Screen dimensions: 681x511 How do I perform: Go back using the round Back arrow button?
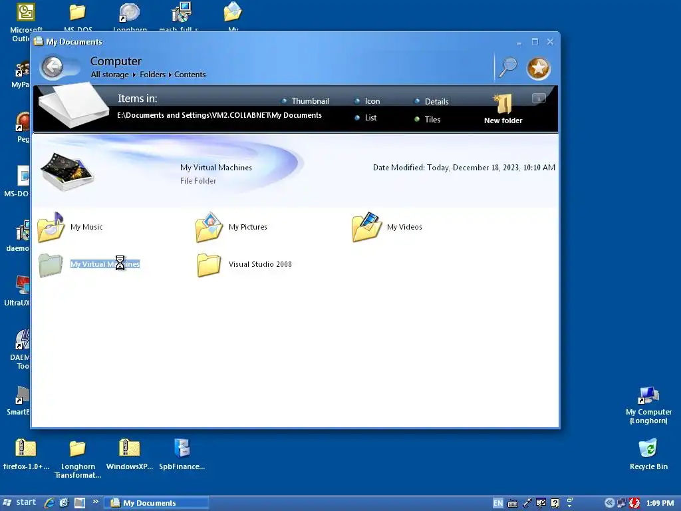tap(53, 67)
